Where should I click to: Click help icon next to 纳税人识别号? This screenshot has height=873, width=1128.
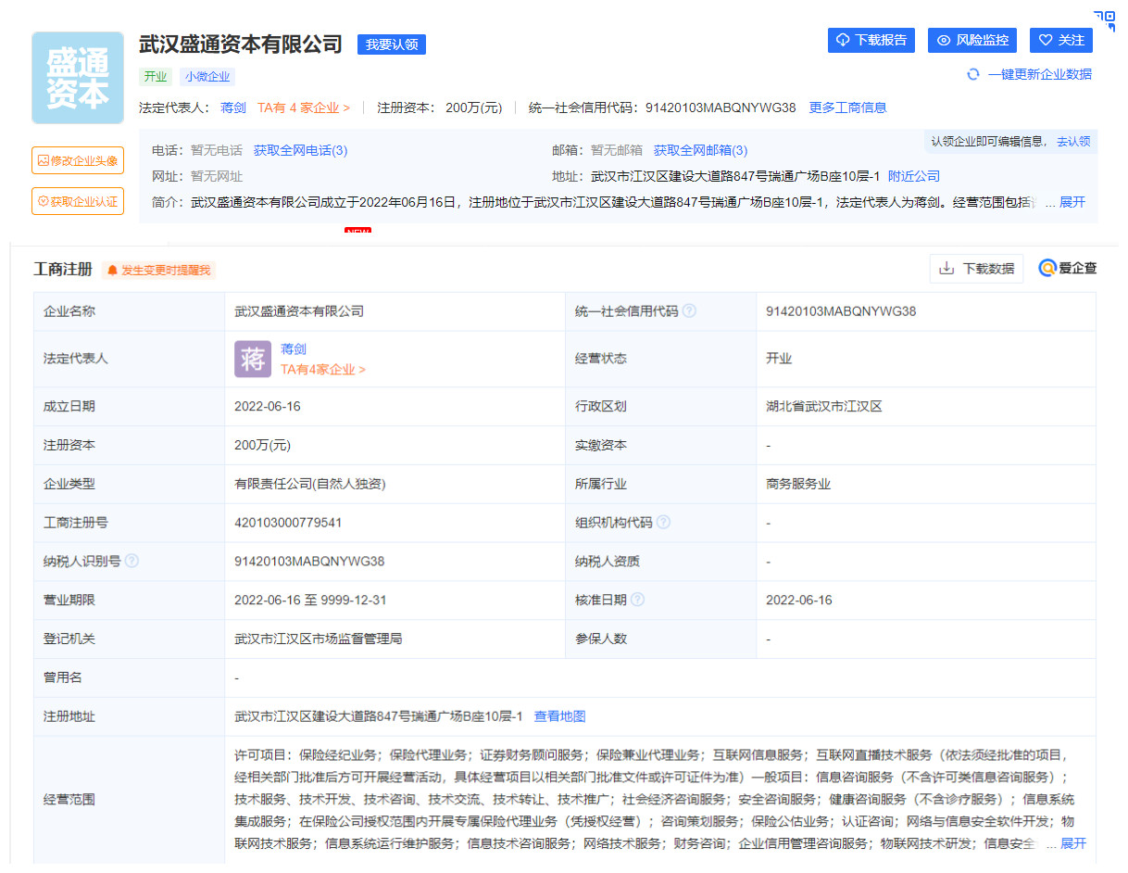132,562
